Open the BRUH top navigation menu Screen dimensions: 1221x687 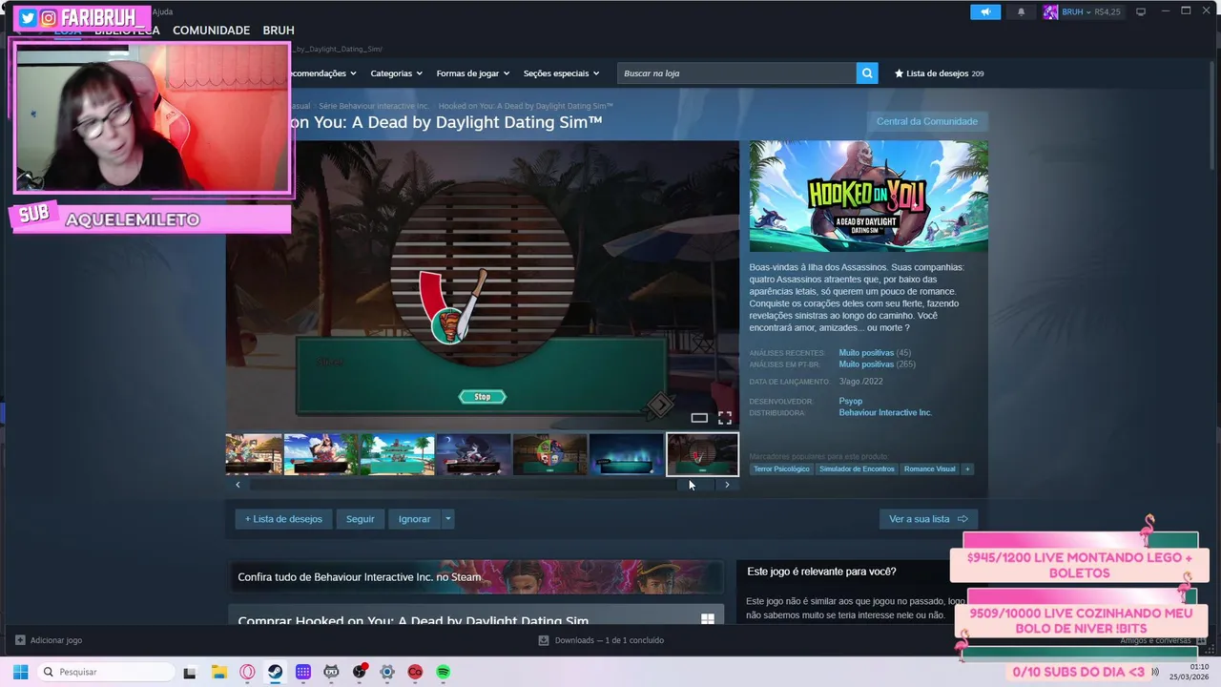pyautogui.click(x=279, y=31)
